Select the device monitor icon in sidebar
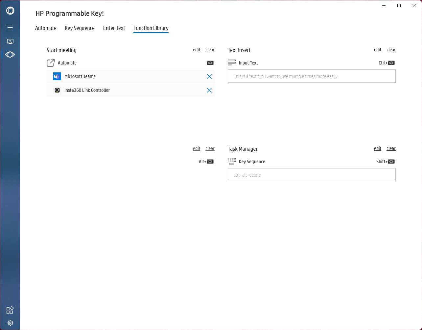Screen dimensions: 422x330 click(x=10, y=41)
